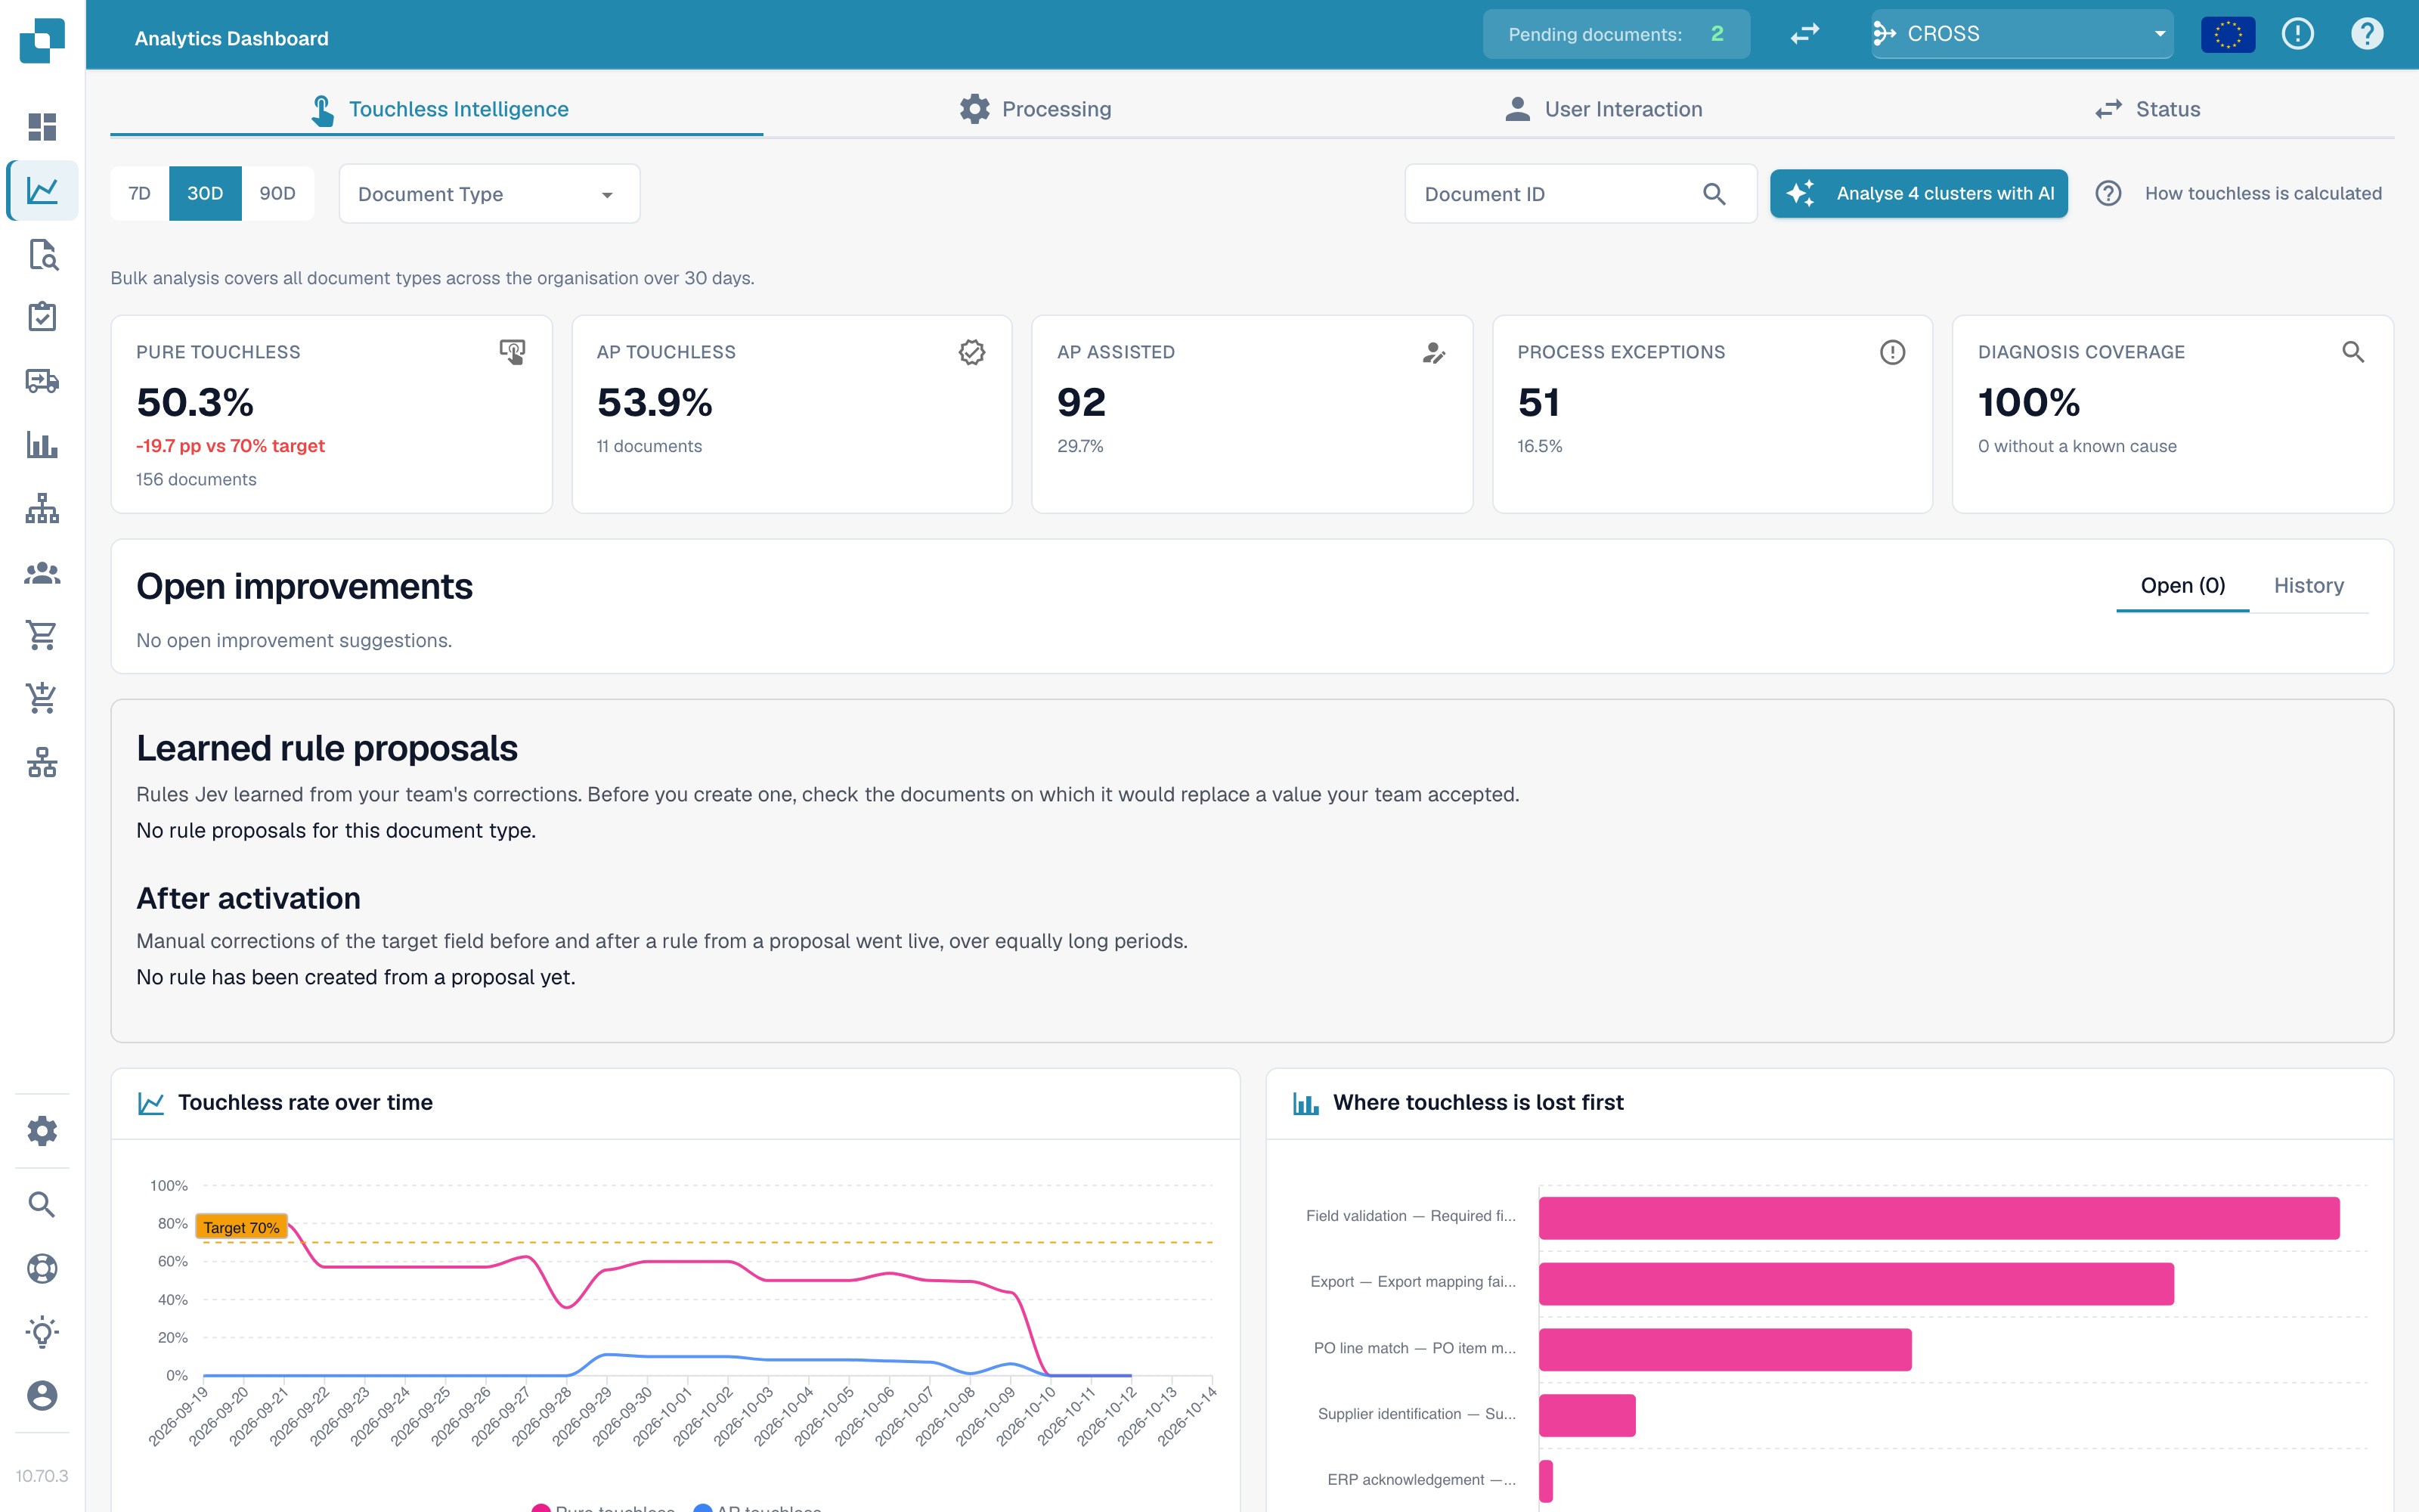2419x1512 pixels.
Task: Open the people group sidebar icon
Action: pos(42,572)
